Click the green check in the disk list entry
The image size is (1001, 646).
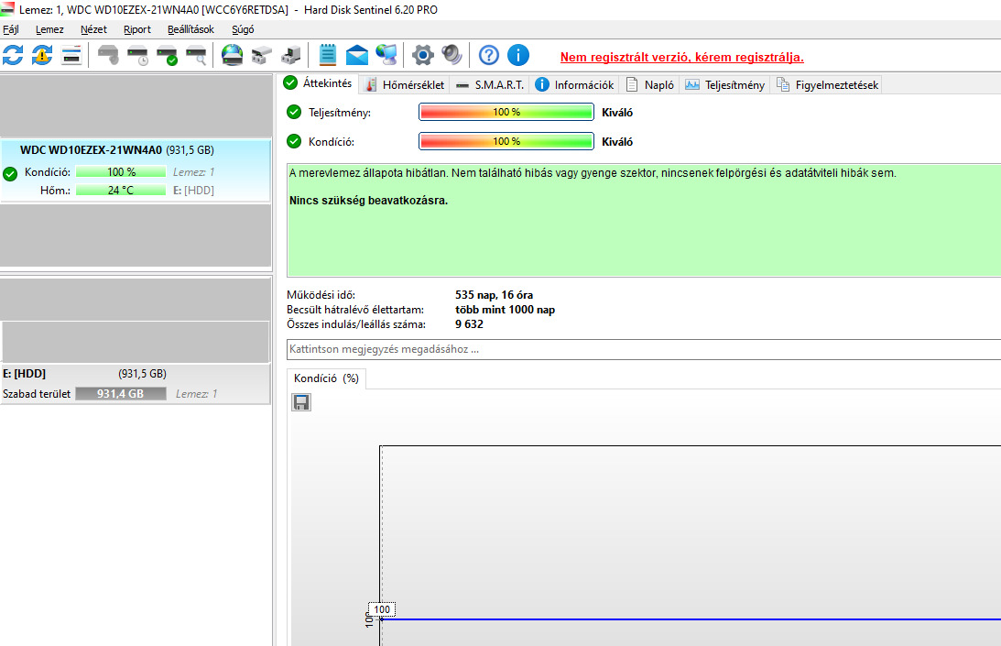pos(10,174)
